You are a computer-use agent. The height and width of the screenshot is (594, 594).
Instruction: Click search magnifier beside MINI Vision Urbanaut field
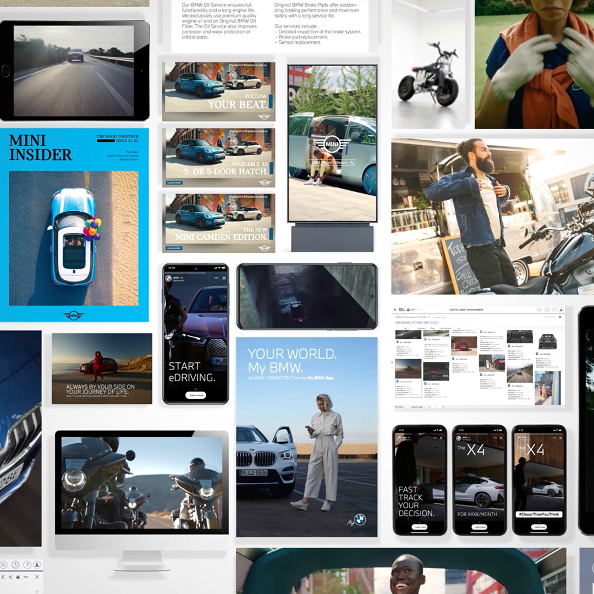[x=352, y=162]
